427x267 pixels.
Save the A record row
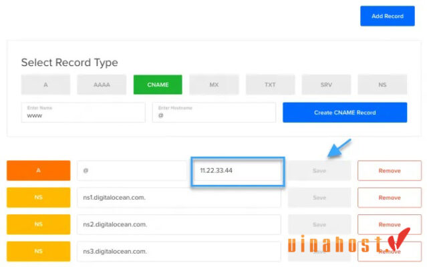pos(319,170)
